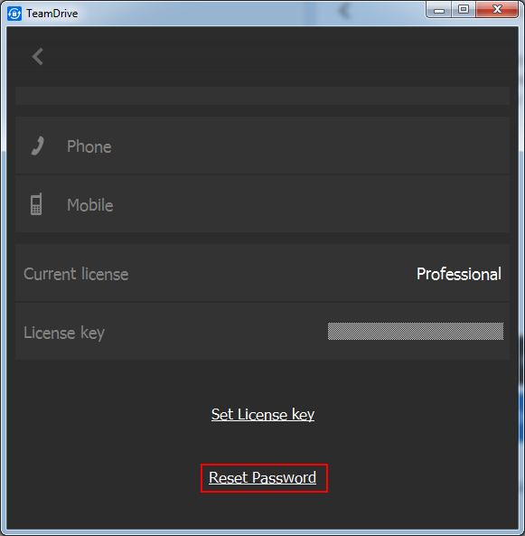
Task: Select the obscured License key value
Action: 416,331
